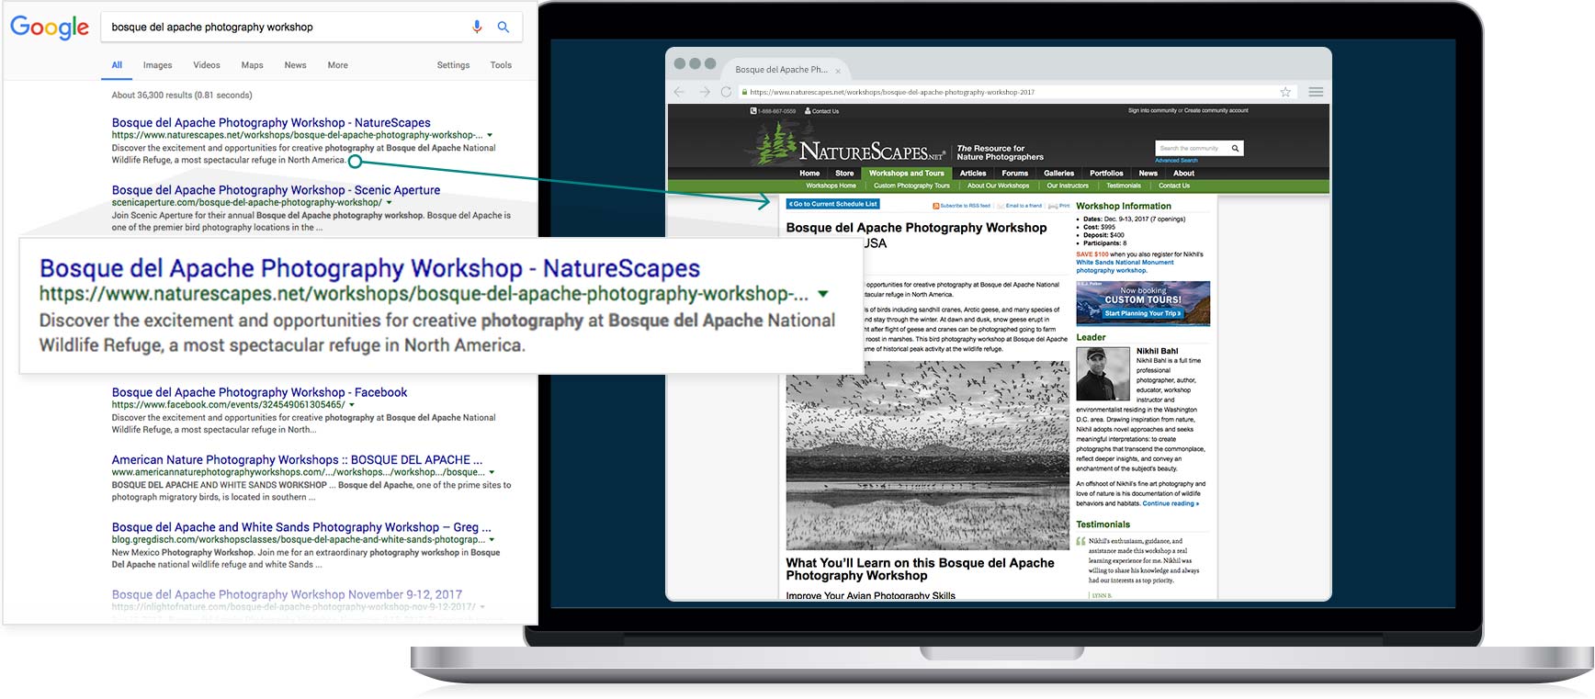The image size is (1595, 699).
Task: Bookmark the page using the star icon
Action: point(1285,92)
